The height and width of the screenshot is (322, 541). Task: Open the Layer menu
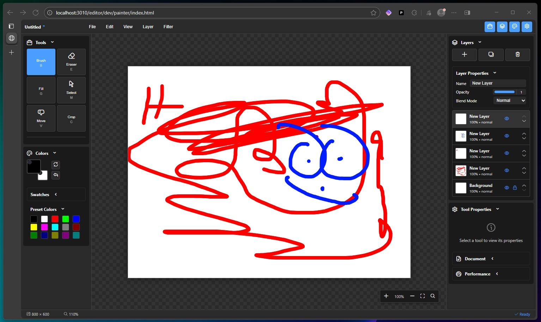pos(148,26)
